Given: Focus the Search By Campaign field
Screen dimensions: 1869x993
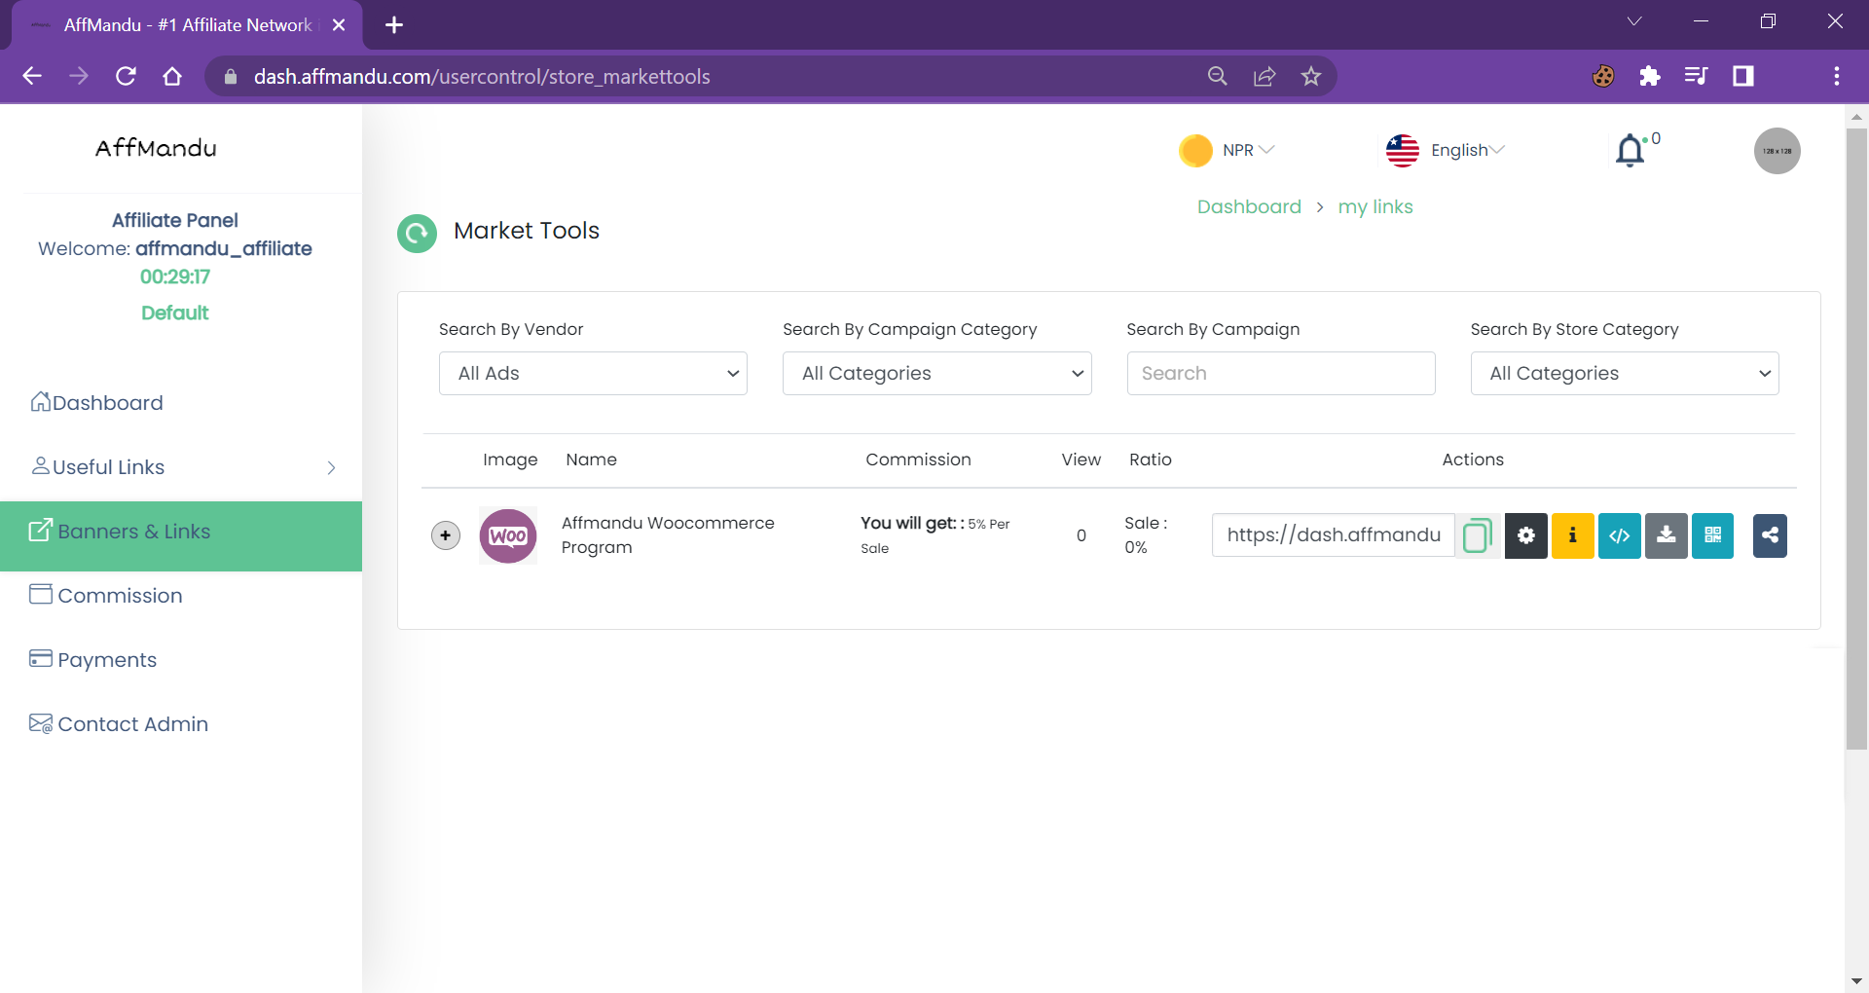Looking at the screenshot, I should [1281, 373].
